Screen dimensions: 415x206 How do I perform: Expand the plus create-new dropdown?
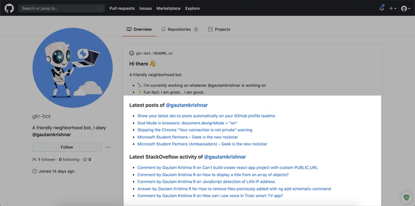click(x=393, y=8)
